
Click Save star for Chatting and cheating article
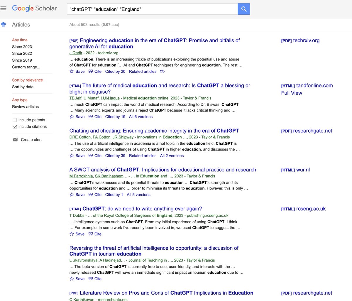pyautogui.click(x=72, y=155)
